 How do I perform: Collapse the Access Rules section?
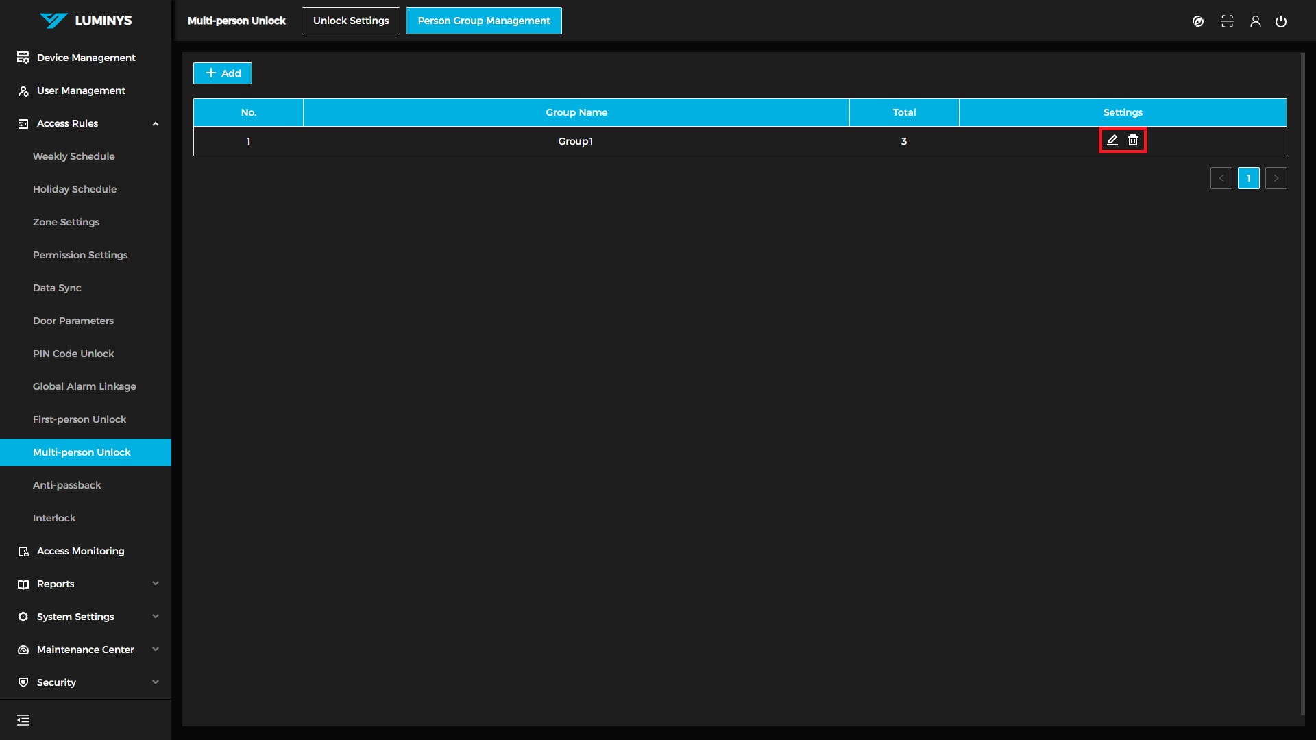pyautogui.click(x=156, y=123)
